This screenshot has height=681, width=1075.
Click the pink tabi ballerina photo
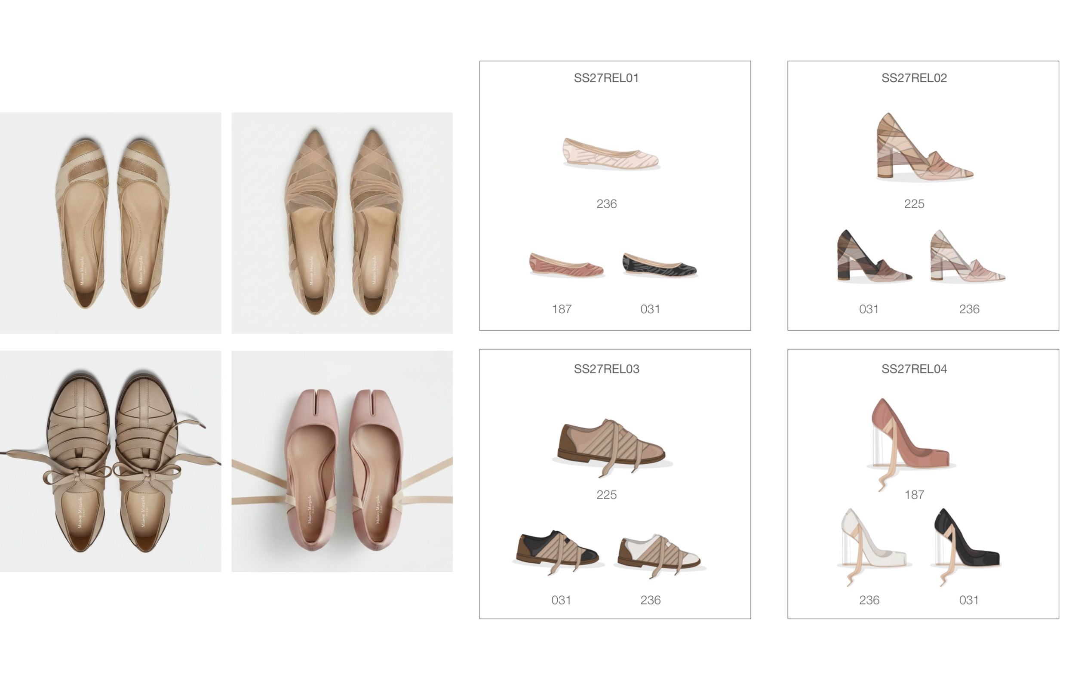point(342,461)
